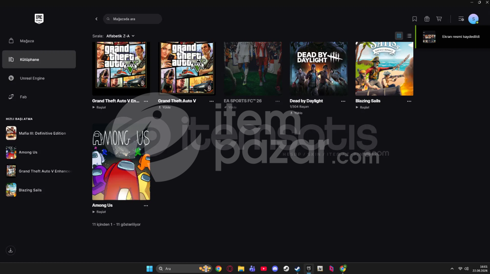490x274 pixels.
Task: Open Blazing Sails cover art
Action: click(x=384, y=68)
